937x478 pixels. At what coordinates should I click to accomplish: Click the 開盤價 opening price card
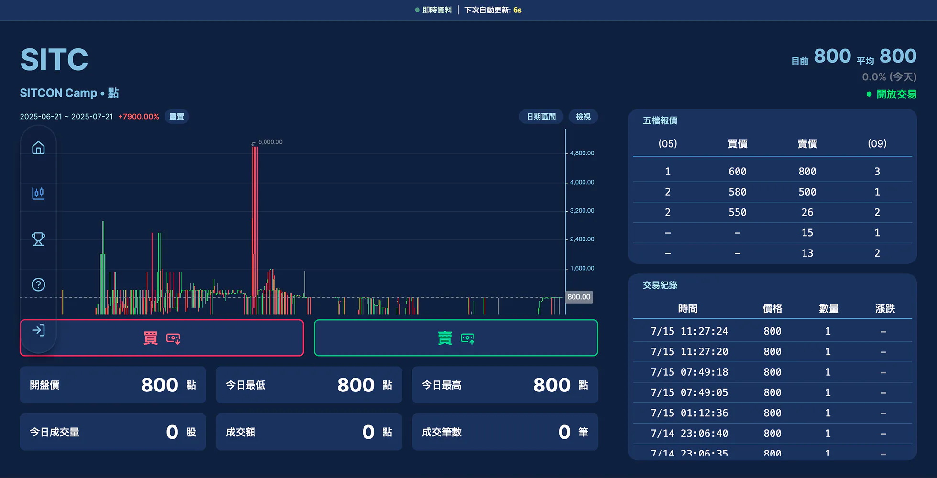[113, 385]
